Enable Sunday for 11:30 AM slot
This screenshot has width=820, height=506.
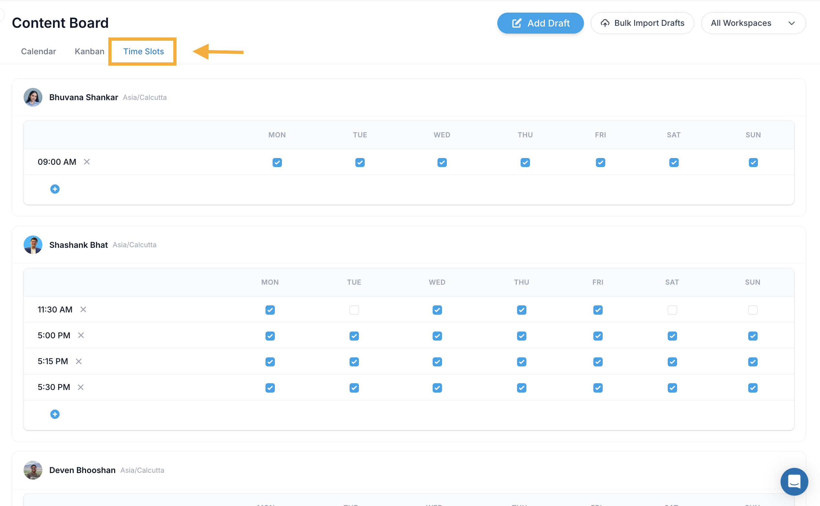pos(753,310)
